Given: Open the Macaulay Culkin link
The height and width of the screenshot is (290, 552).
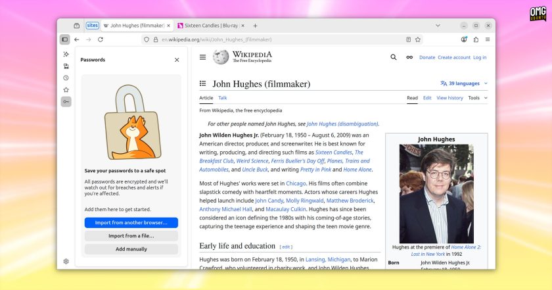Looking at the screenshot, I should 285,209.
